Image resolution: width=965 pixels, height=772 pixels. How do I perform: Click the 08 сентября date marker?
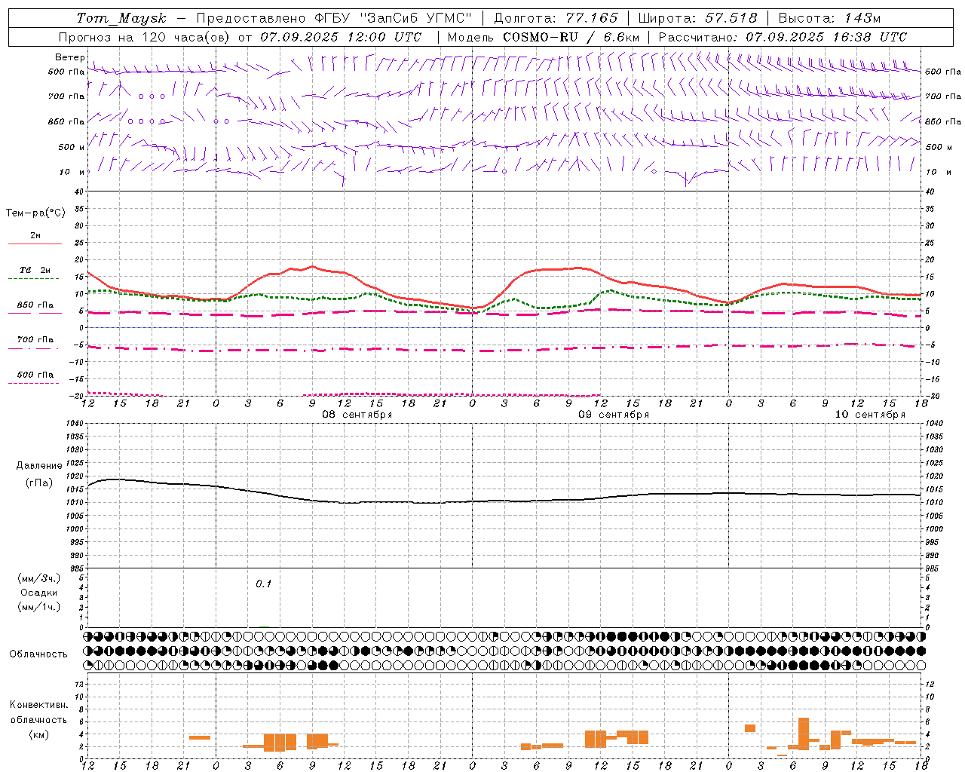[357, 415]
